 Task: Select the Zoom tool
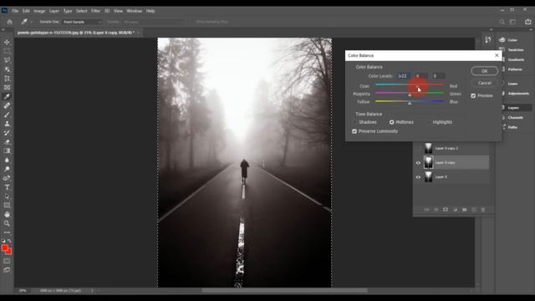pos(7,223)
